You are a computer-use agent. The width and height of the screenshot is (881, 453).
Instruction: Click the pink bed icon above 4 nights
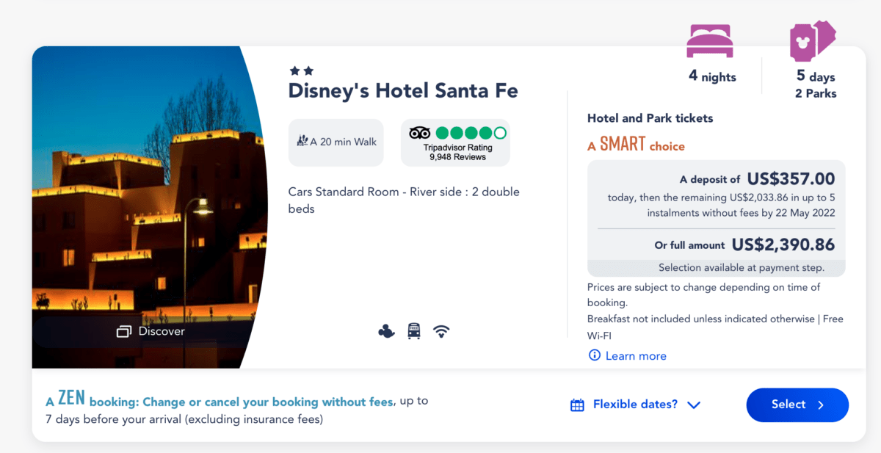709,40
